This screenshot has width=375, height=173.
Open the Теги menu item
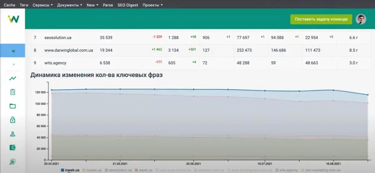click(24, 5)
